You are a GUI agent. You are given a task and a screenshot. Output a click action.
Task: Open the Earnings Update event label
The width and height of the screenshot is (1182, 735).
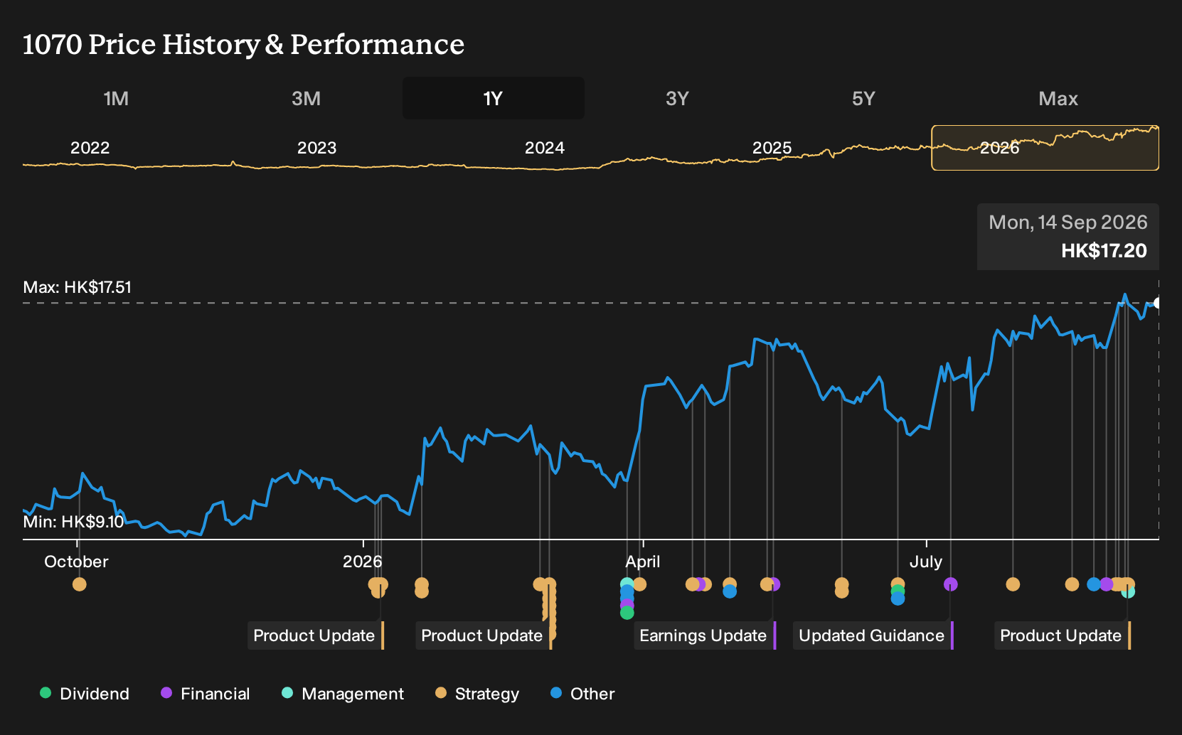coord(704,635)
